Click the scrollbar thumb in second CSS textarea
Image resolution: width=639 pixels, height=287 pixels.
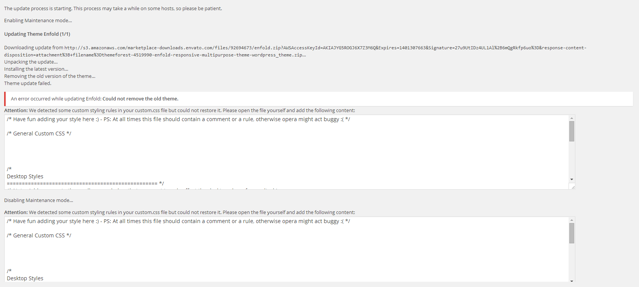coord(572,233)
